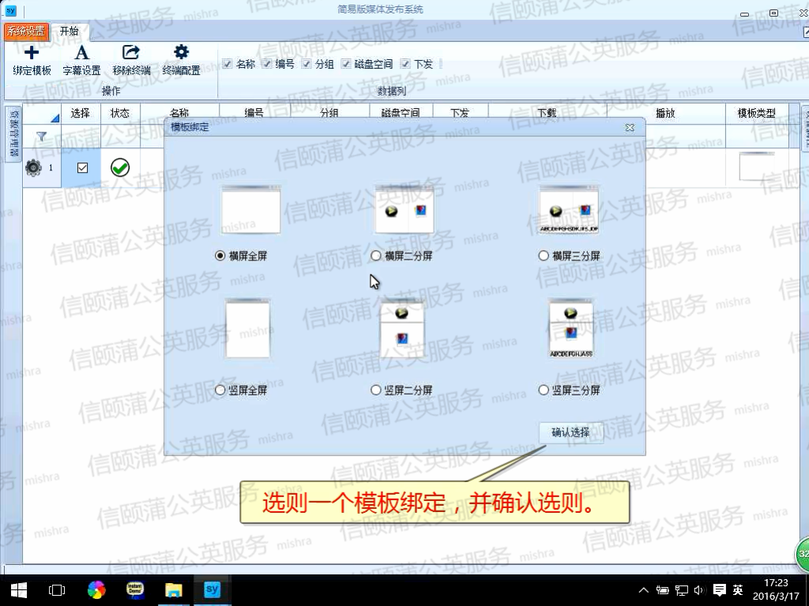Uncheck the 名称 column checkbox
Screen dimensions: 809x606
(228, 64)
